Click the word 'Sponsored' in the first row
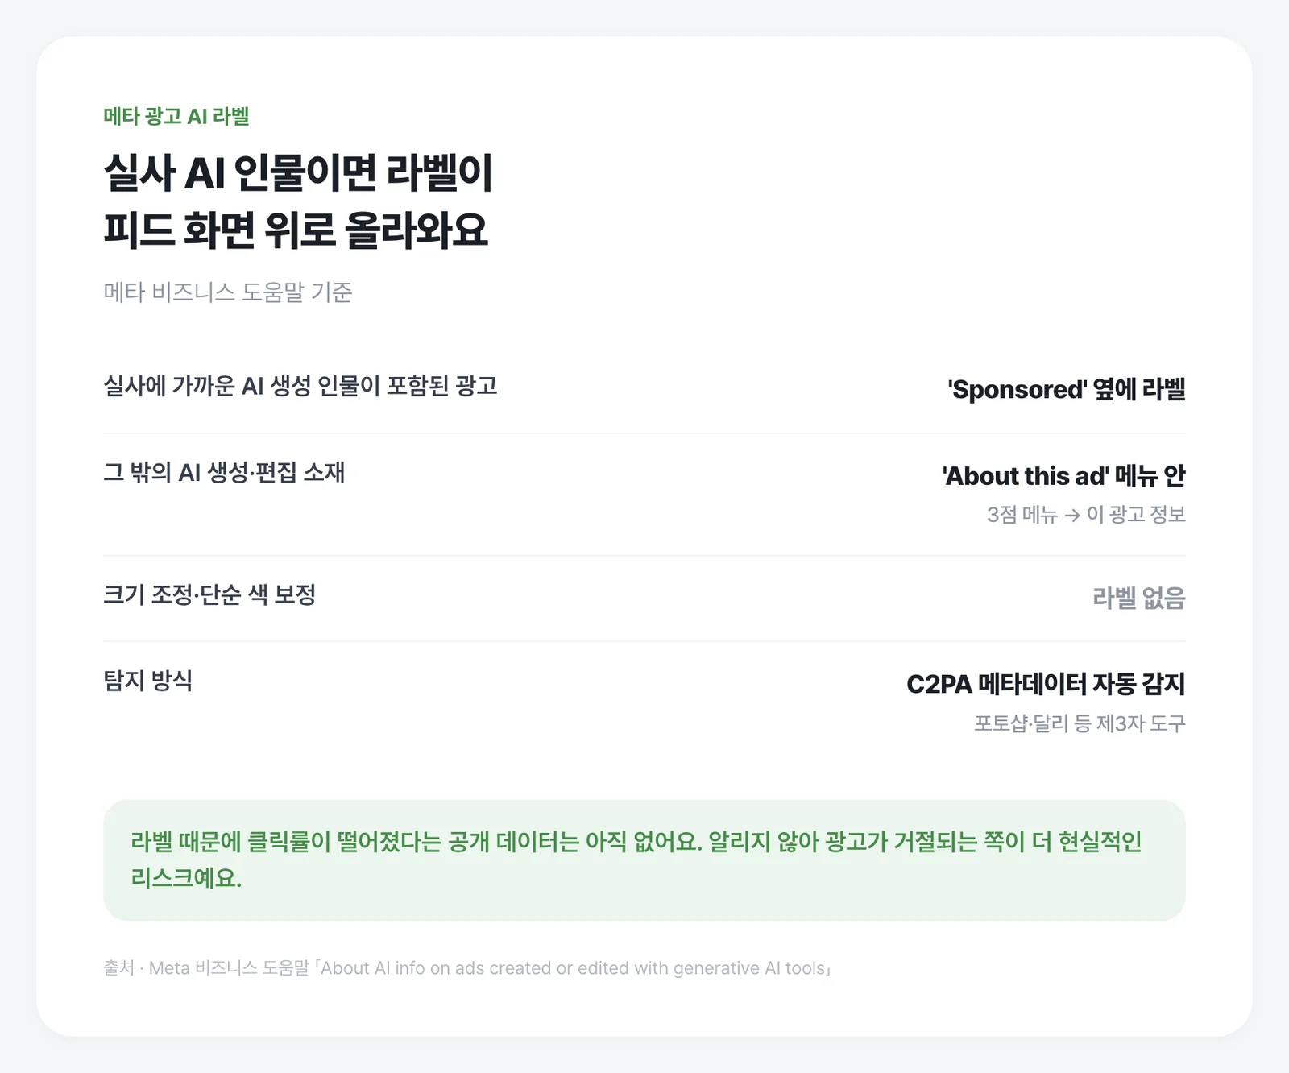This screenshot has width=1289, height=1073. pos(1018,390)
